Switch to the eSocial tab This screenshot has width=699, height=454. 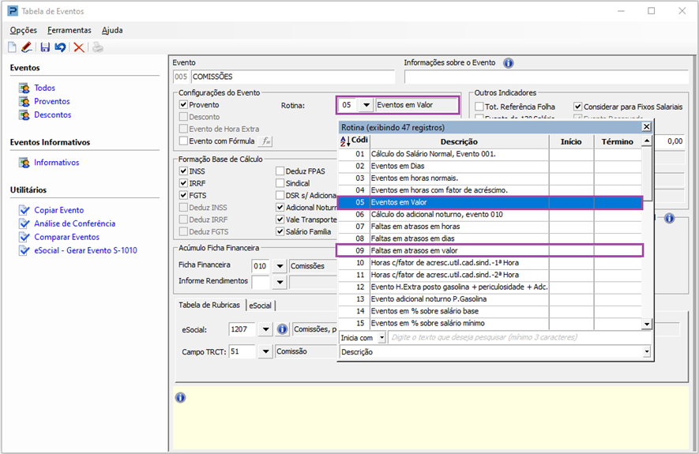(261, 306)
